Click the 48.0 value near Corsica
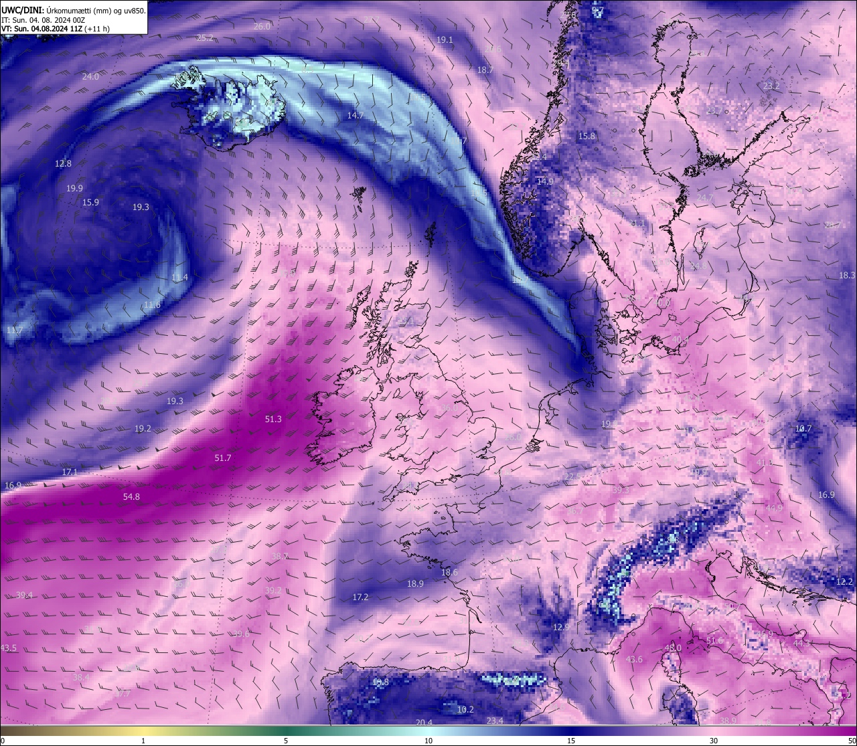 pos(672,648)
